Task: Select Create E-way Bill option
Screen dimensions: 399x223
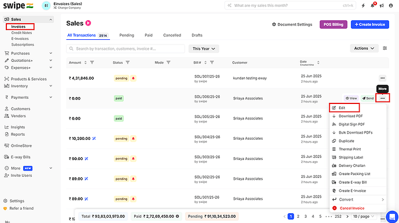Action: [358, 183]
